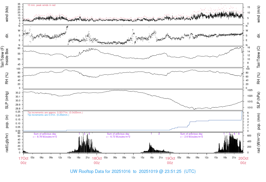266x182 pixels.
Task: Click the pcp. (mm) axis label
Action: pos(259,121)
